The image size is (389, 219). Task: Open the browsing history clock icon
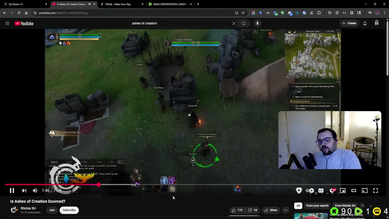[x=330, y=13]
